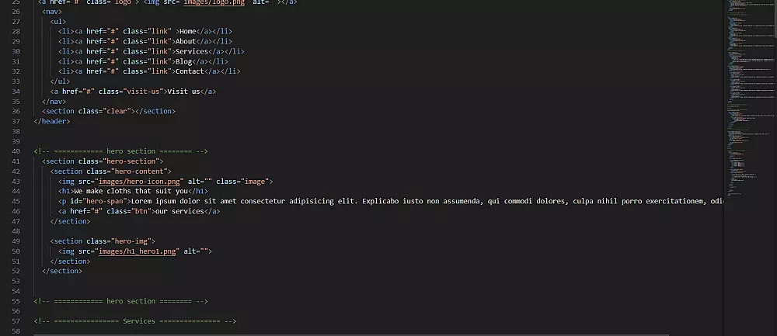Click the images/logo.png path link
Screen dimensions: 777x336
coord(214,2)
